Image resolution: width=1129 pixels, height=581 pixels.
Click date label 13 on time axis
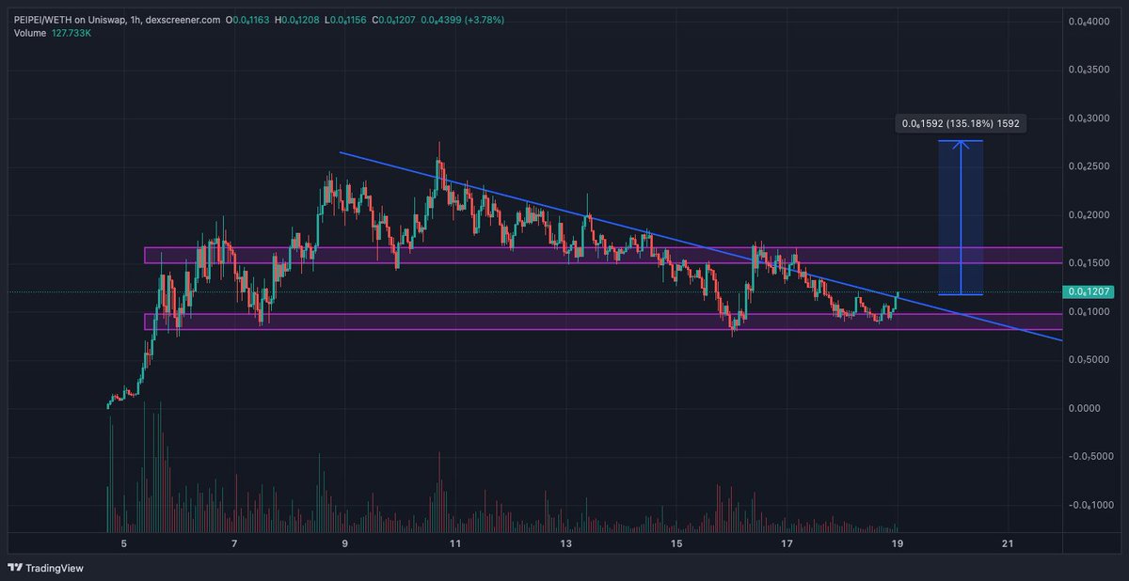pos(565,544)
